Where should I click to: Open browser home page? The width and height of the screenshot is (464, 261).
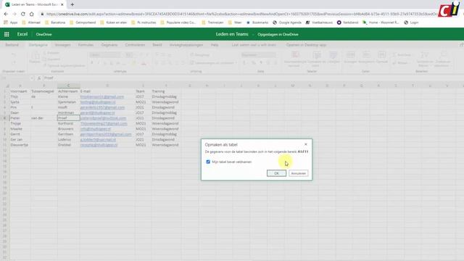tap(32, 14)
